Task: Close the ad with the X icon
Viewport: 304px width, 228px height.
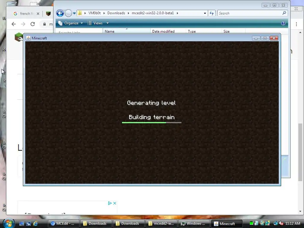Action: coord(115,203)
